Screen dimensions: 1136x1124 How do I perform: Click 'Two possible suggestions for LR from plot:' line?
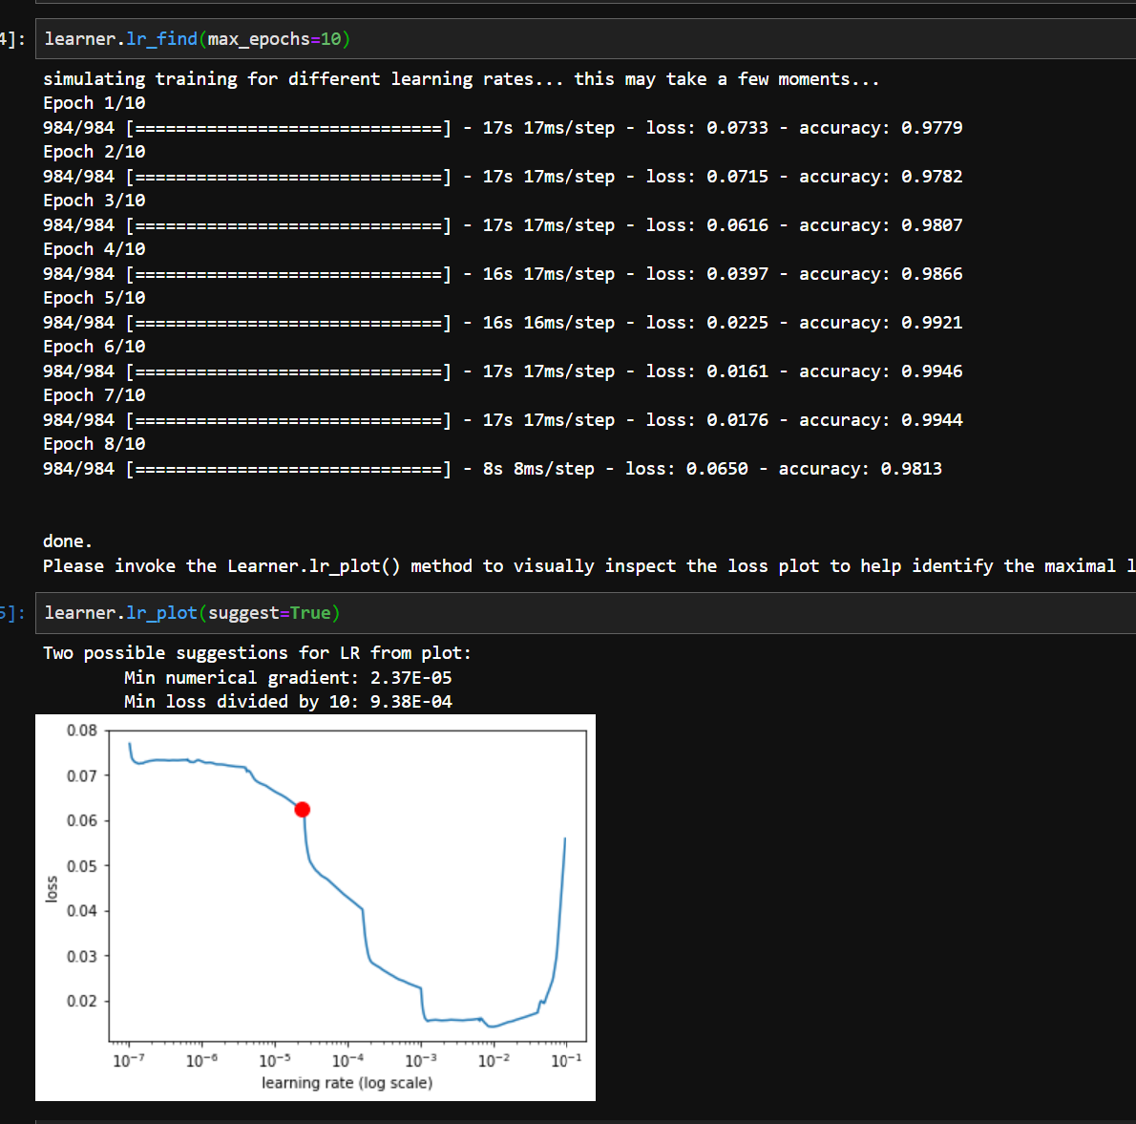[257, 653]
